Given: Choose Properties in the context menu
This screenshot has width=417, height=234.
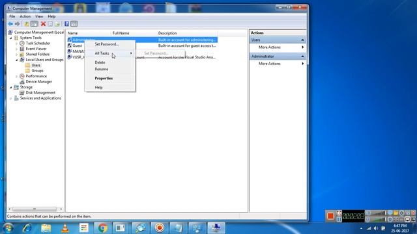Looking at the screenshot, I should click(110, 78).
